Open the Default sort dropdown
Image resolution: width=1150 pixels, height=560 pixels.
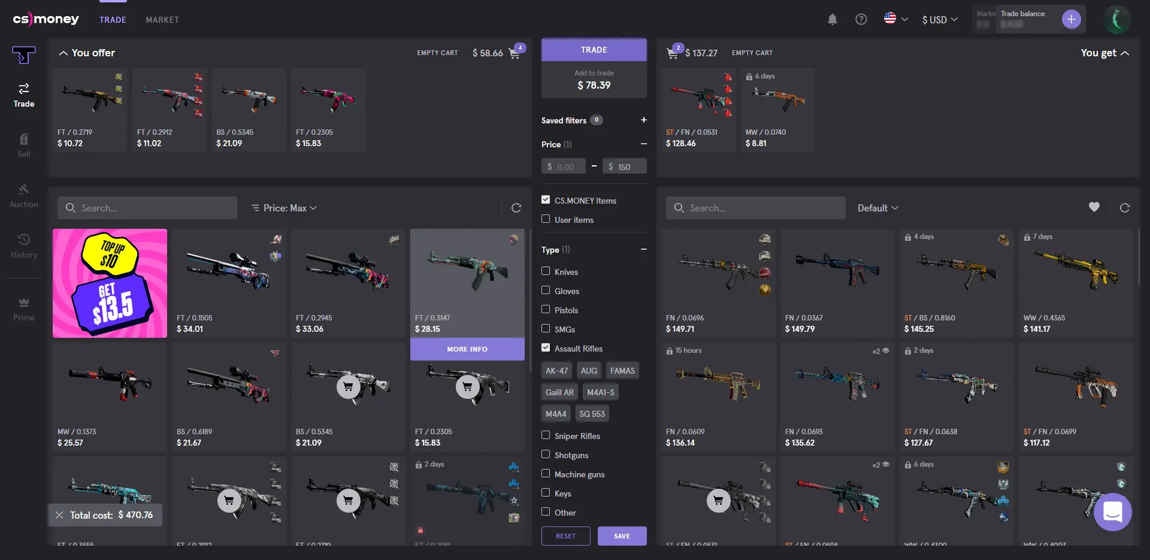(x=878, y=208)
